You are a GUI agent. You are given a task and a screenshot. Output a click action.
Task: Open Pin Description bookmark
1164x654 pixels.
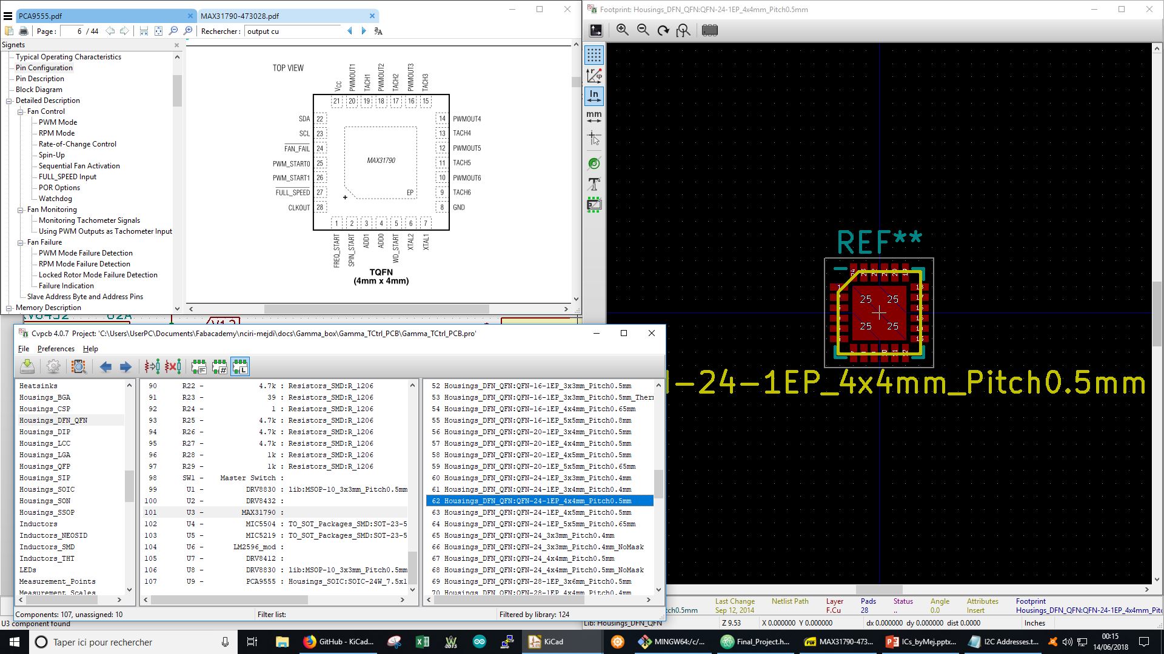[x=39, y=79]
